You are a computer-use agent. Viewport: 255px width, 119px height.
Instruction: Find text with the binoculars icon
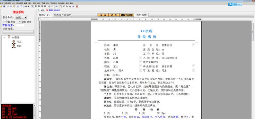pyautogui.click(x=57, y=6)
